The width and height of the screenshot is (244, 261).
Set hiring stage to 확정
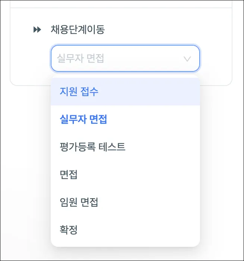tap(68, 229)
